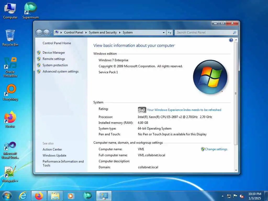Select the Firefox desktop shortcut
This screenshot has width=268, height=201.
point(10,119)
